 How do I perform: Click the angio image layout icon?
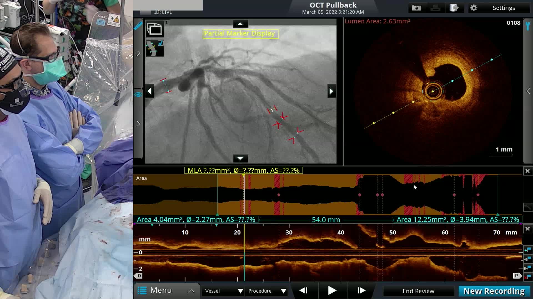click(x=155, y=29)
